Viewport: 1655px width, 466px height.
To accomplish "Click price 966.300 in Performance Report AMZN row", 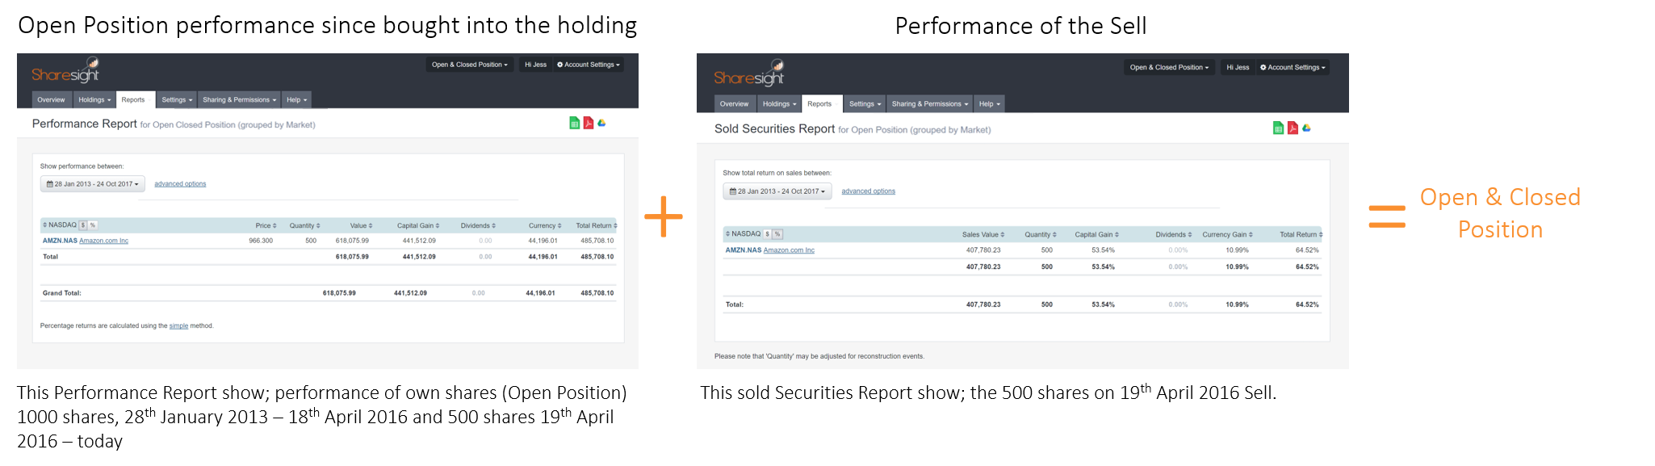I will click(261, 241).
